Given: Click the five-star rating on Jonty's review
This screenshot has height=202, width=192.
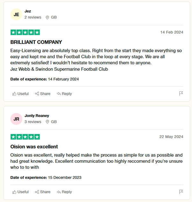Looking at the screenshot, I should point(25,137).
